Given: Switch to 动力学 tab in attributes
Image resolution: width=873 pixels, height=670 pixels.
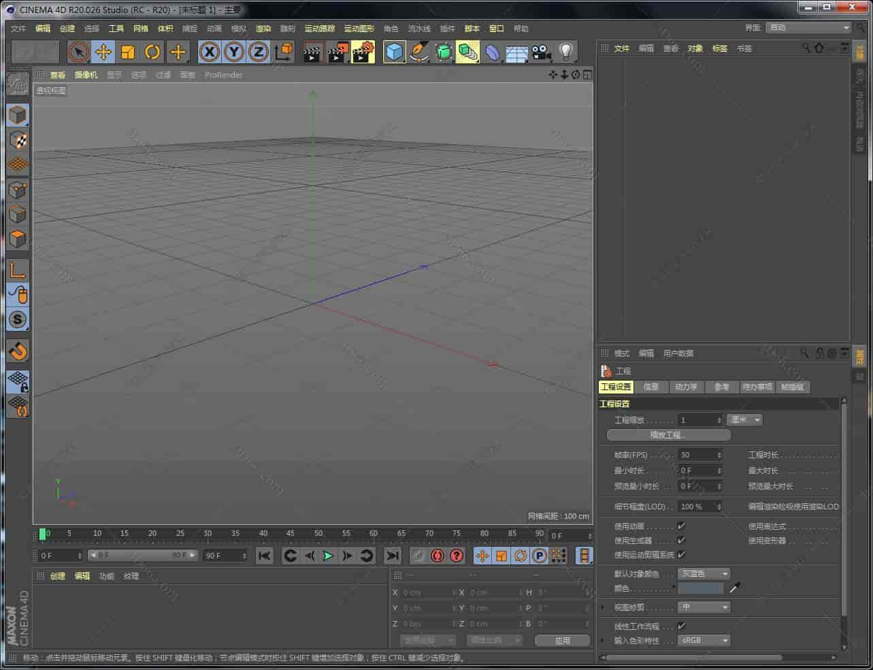Looking at the screenshot, I should [x=686, y=387].
